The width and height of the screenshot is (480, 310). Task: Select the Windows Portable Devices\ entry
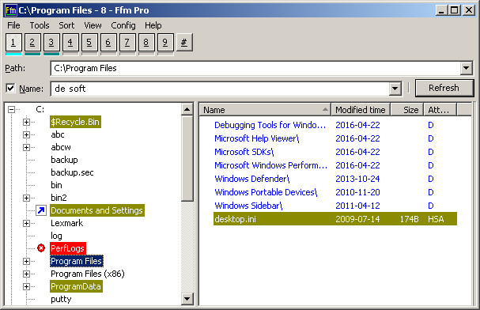click(266, 192)
